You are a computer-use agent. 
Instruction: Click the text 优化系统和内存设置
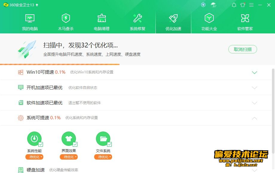[x=82, y=118]
